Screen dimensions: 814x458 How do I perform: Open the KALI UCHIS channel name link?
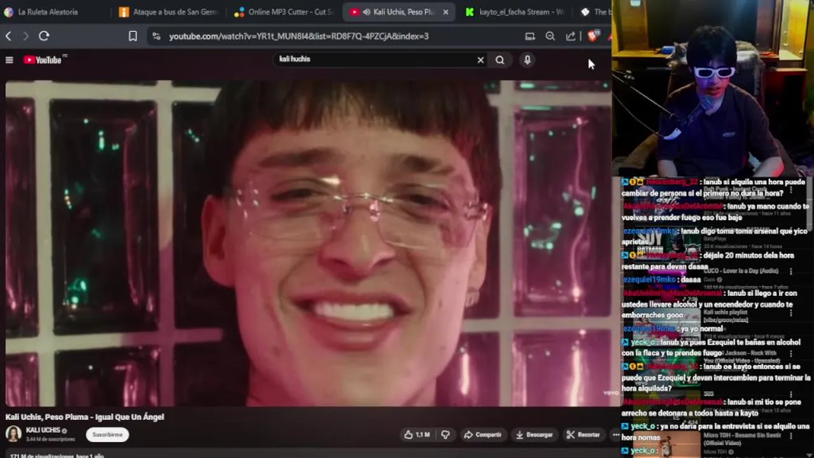[43, 430]
